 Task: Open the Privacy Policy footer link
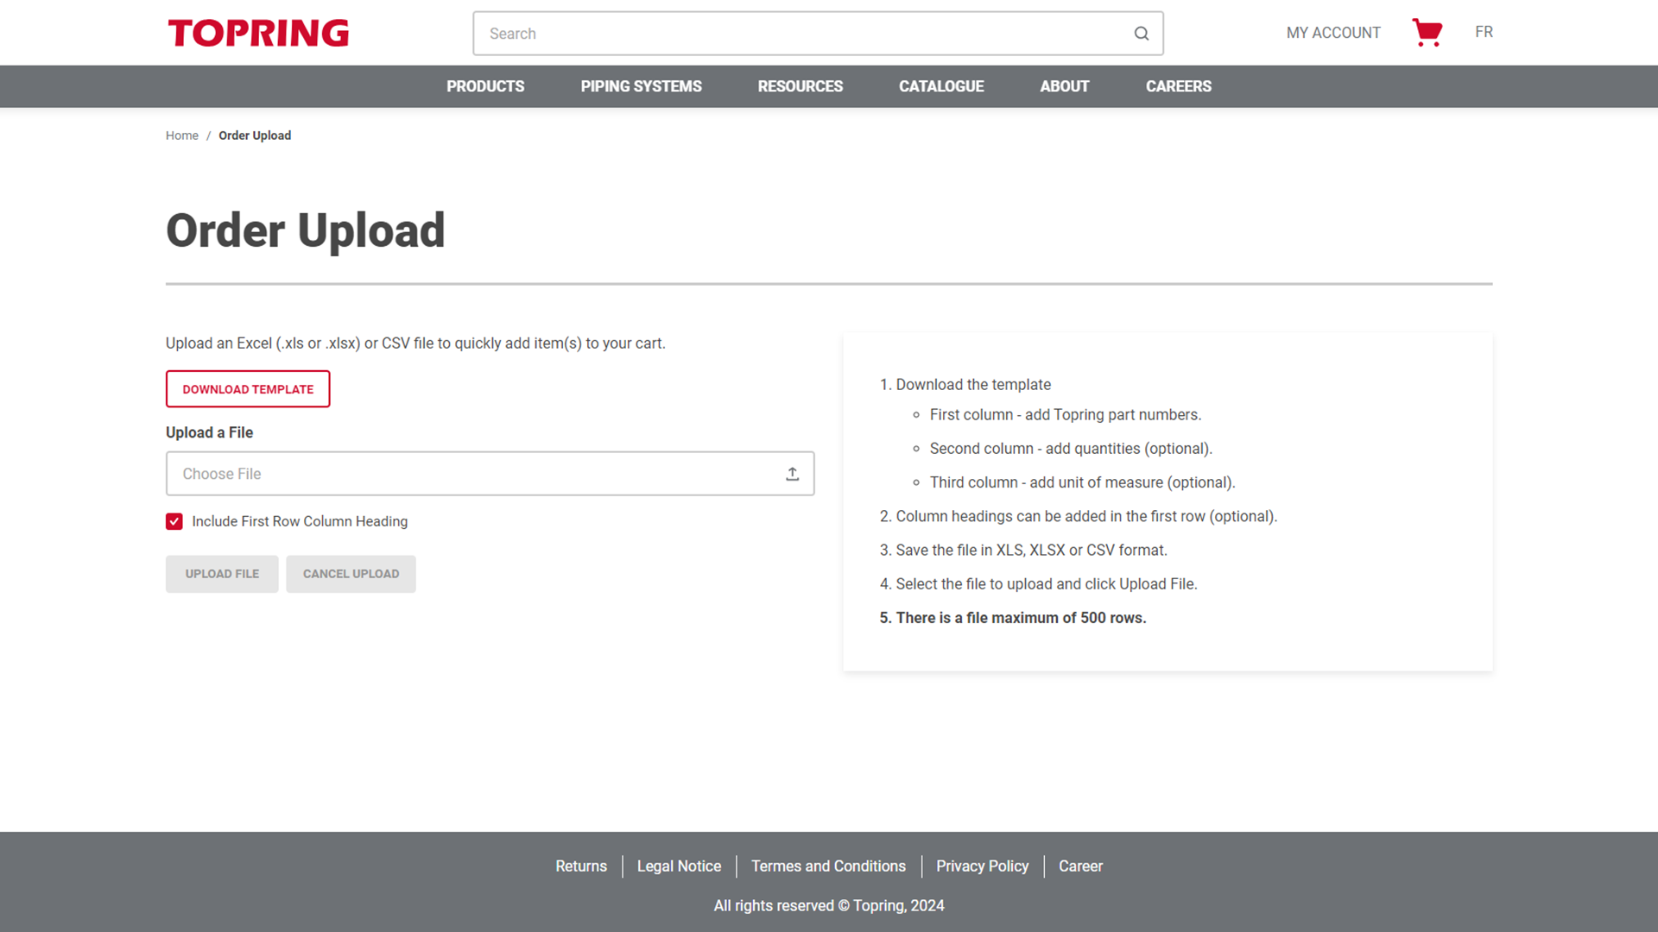[x=982, y=866]
